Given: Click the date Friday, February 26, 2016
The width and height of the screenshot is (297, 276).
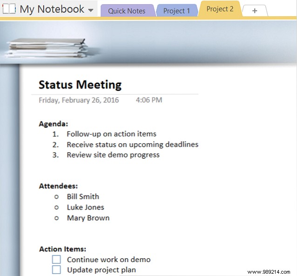Looking at the screenshot, I should tap(79, 100).
